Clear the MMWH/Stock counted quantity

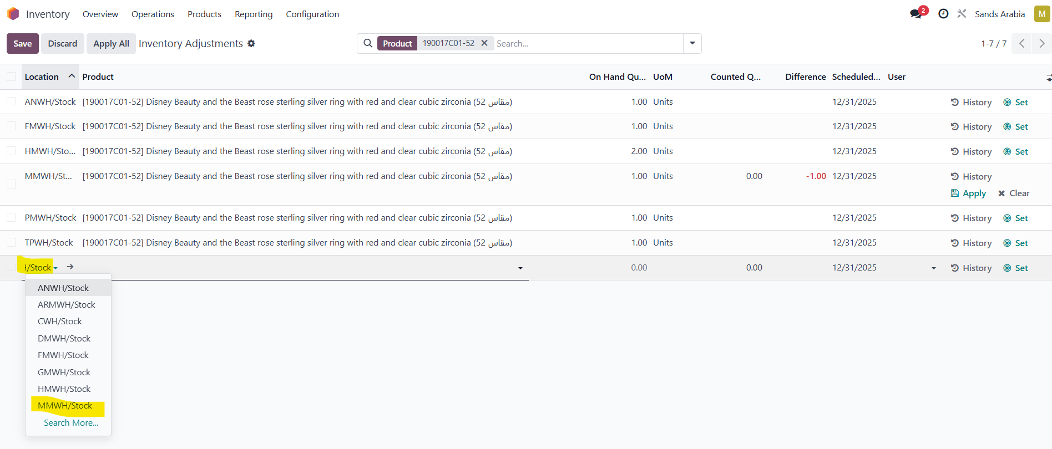pyautogui.click(x=1014, y=193)
